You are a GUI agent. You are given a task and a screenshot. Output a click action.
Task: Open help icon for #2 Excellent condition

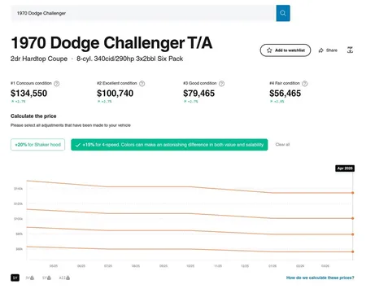142,84
